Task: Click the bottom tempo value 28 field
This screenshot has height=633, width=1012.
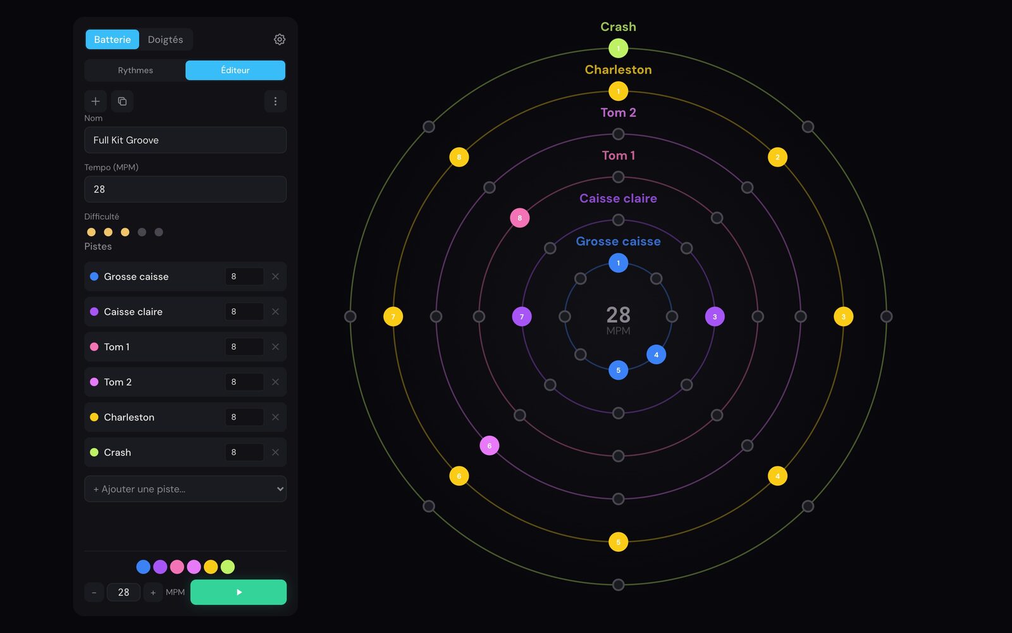Action: (x=123, y=592)
